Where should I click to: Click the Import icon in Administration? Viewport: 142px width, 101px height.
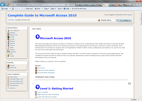[x=8, y=45]
